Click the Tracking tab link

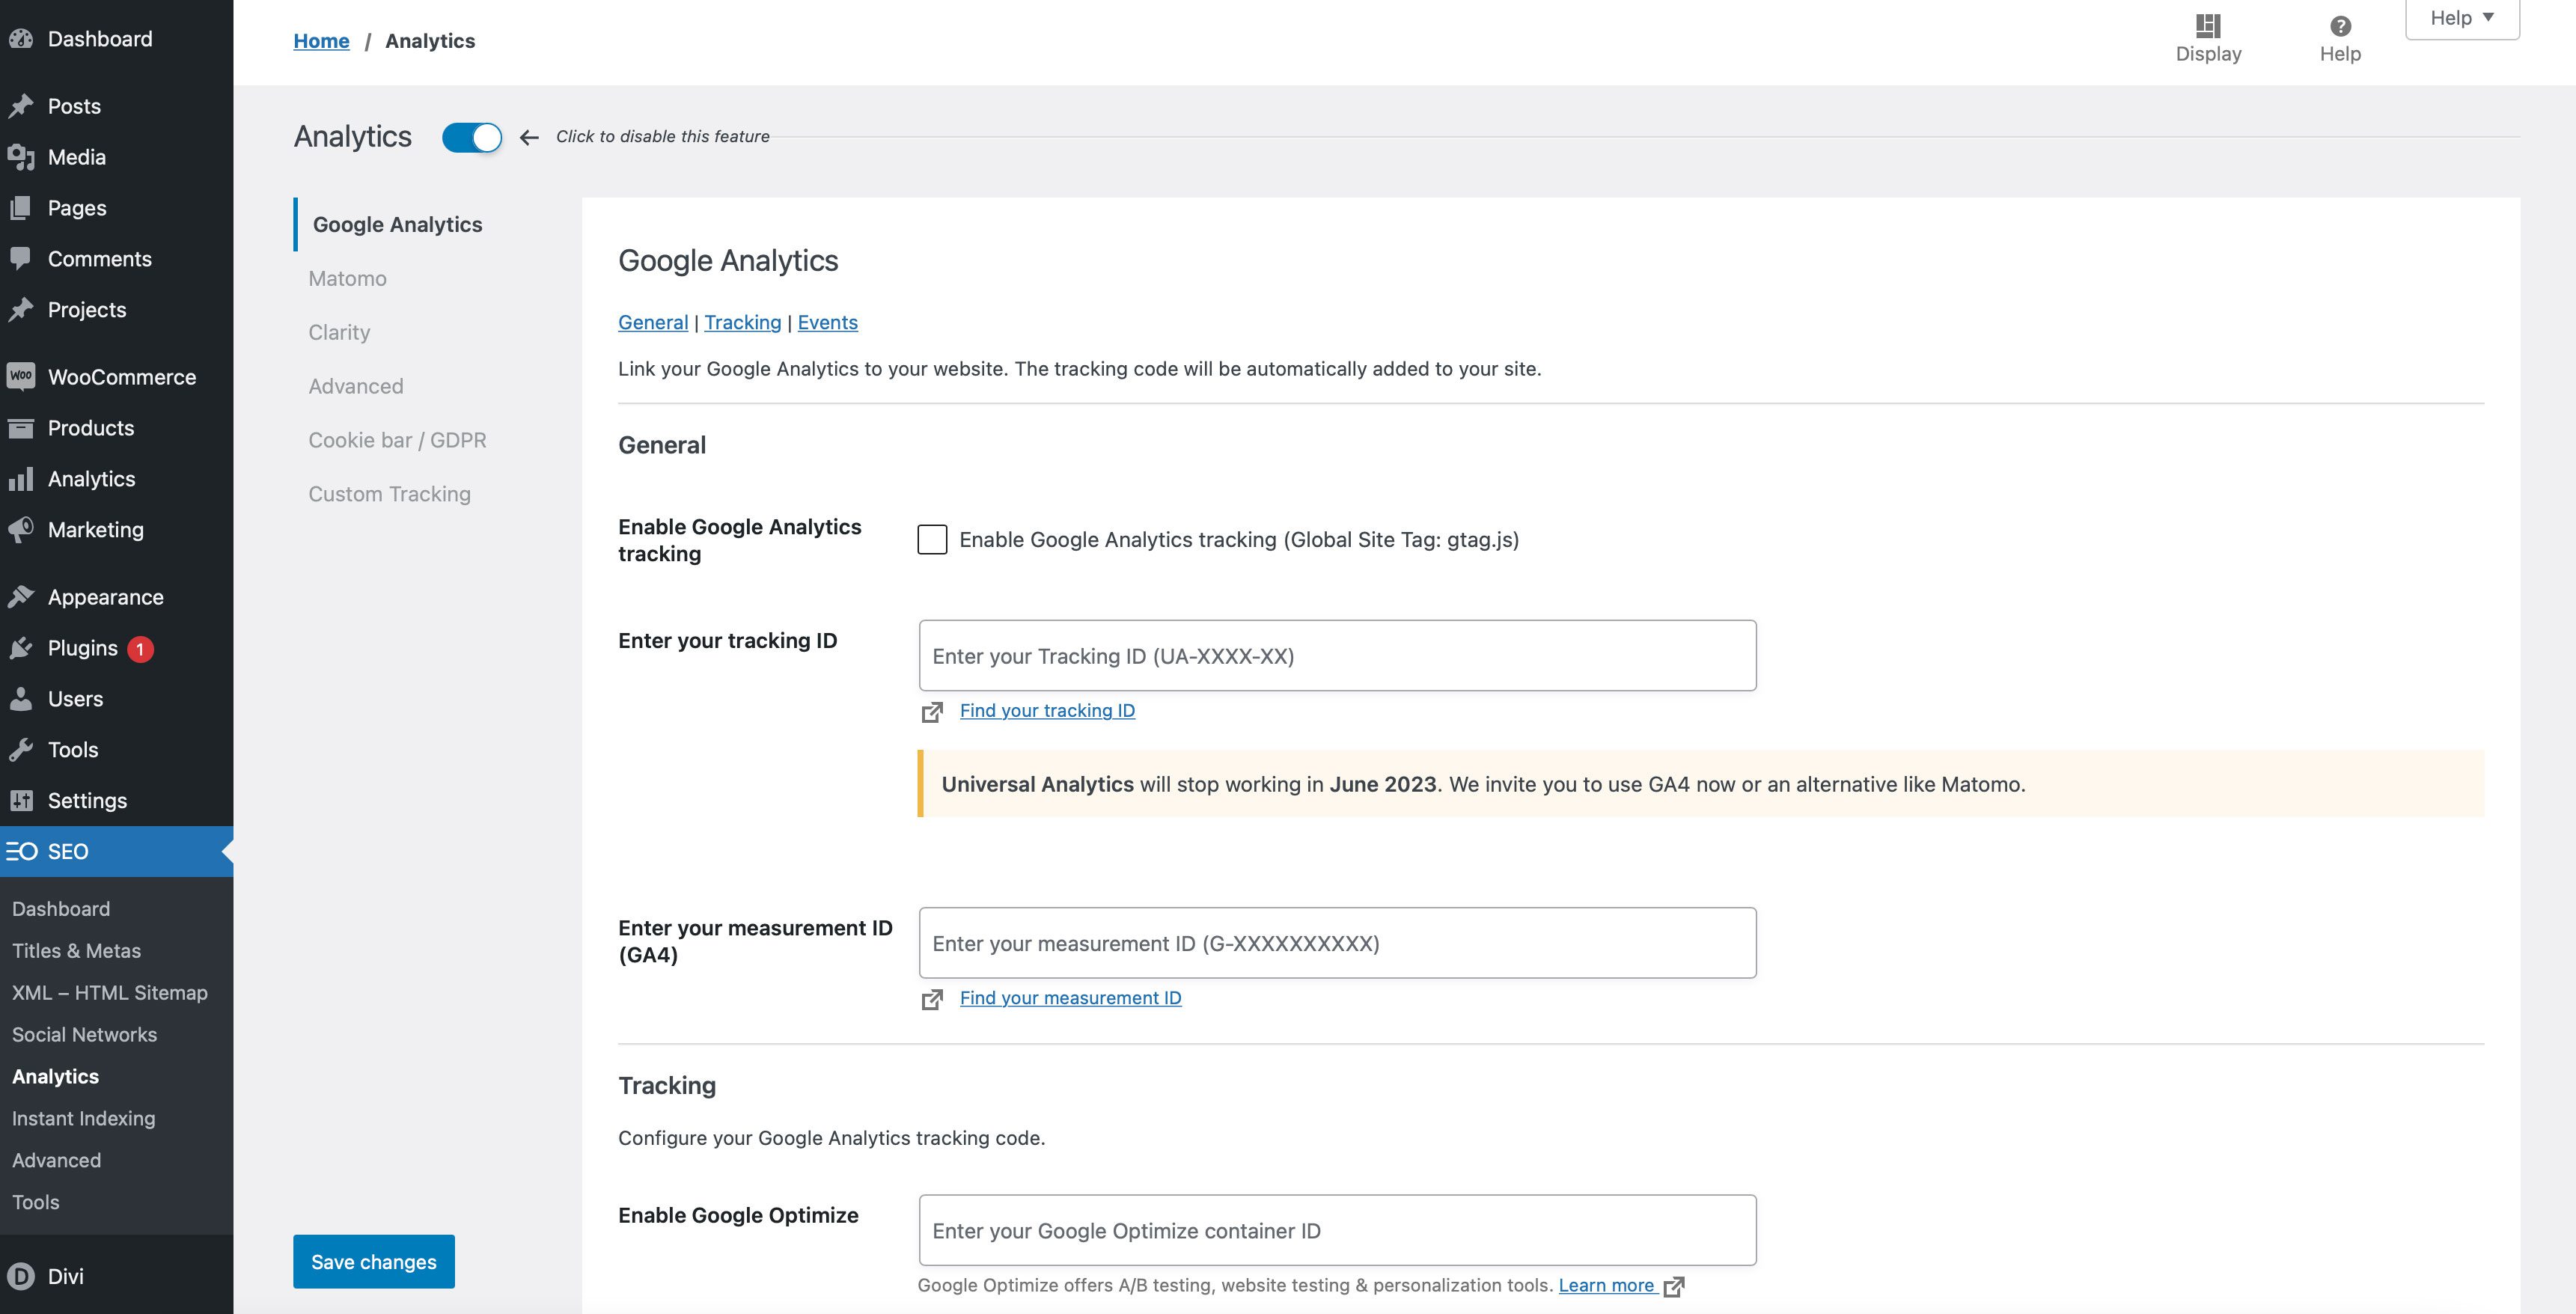tap(742, 320)
